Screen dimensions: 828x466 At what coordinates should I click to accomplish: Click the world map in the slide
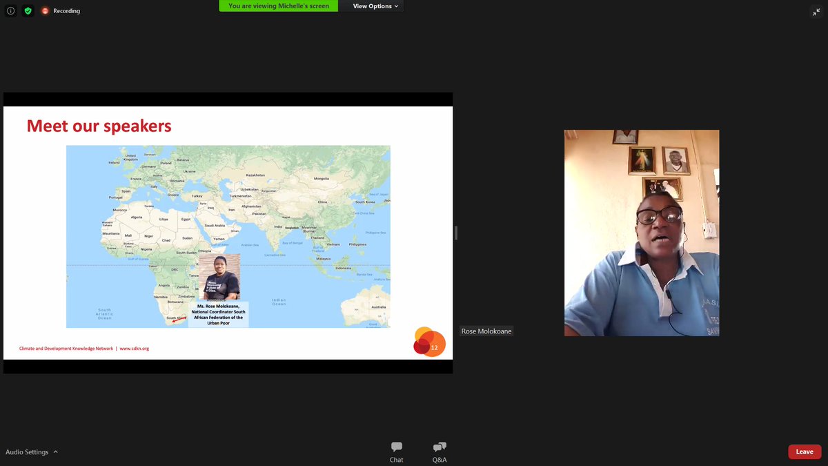point(228,236)
